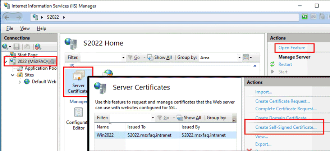330x151 pixels.
Task: Click Create Self-Signed Certificate... link
Action: coord(286,127)
